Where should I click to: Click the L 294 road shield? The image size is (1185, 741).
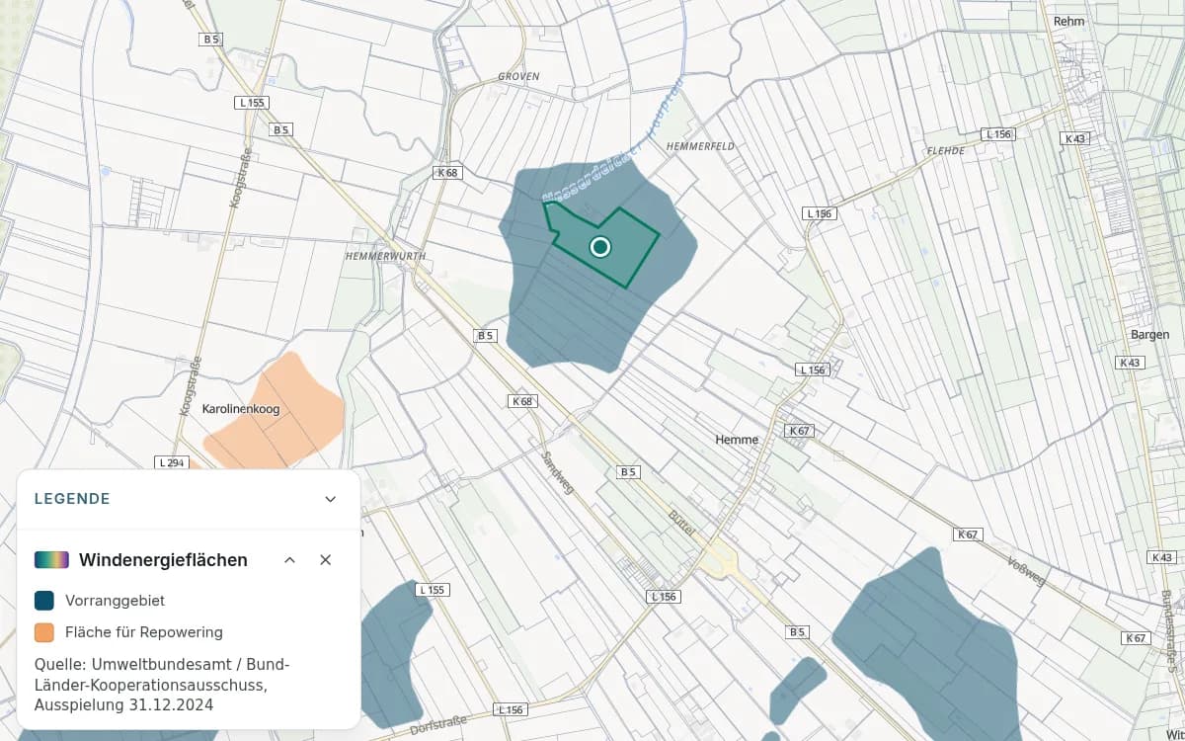(x=172, y=462)
